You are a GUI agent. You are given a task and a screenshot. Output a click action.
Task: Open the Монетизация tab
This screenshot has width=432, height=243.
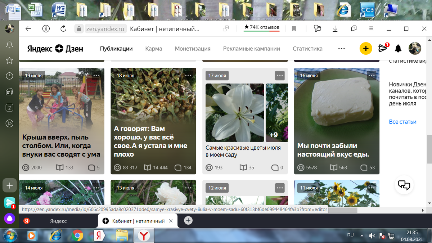[193, 49]
